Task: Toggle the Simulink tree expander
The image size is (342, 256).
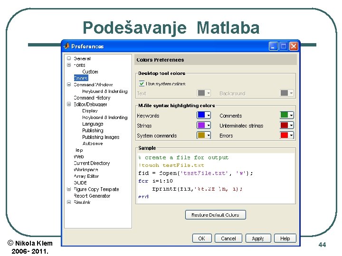Action: (x=69, y=202)
